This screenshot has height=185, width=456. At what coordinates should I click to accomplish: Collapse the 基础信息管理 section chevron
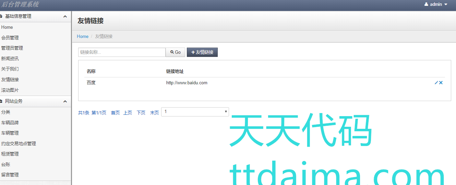[x=65, y=16]
